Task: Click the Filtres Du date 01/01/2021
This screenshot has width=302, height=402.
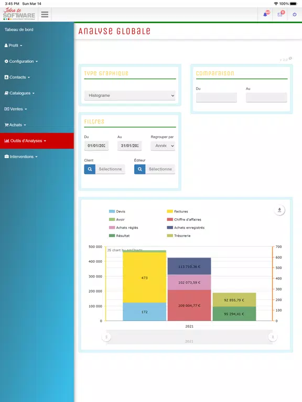Action: (96, 146)
